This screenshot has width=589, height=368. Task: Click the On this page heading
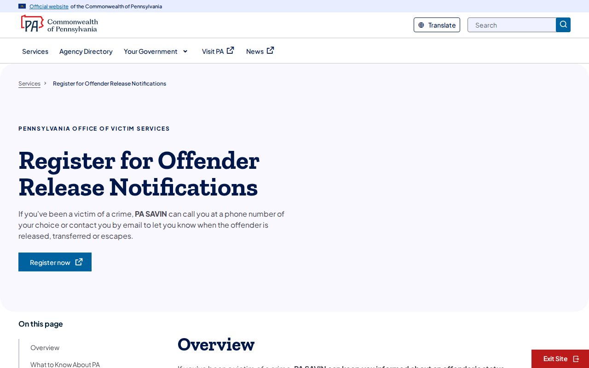[40, 324]
